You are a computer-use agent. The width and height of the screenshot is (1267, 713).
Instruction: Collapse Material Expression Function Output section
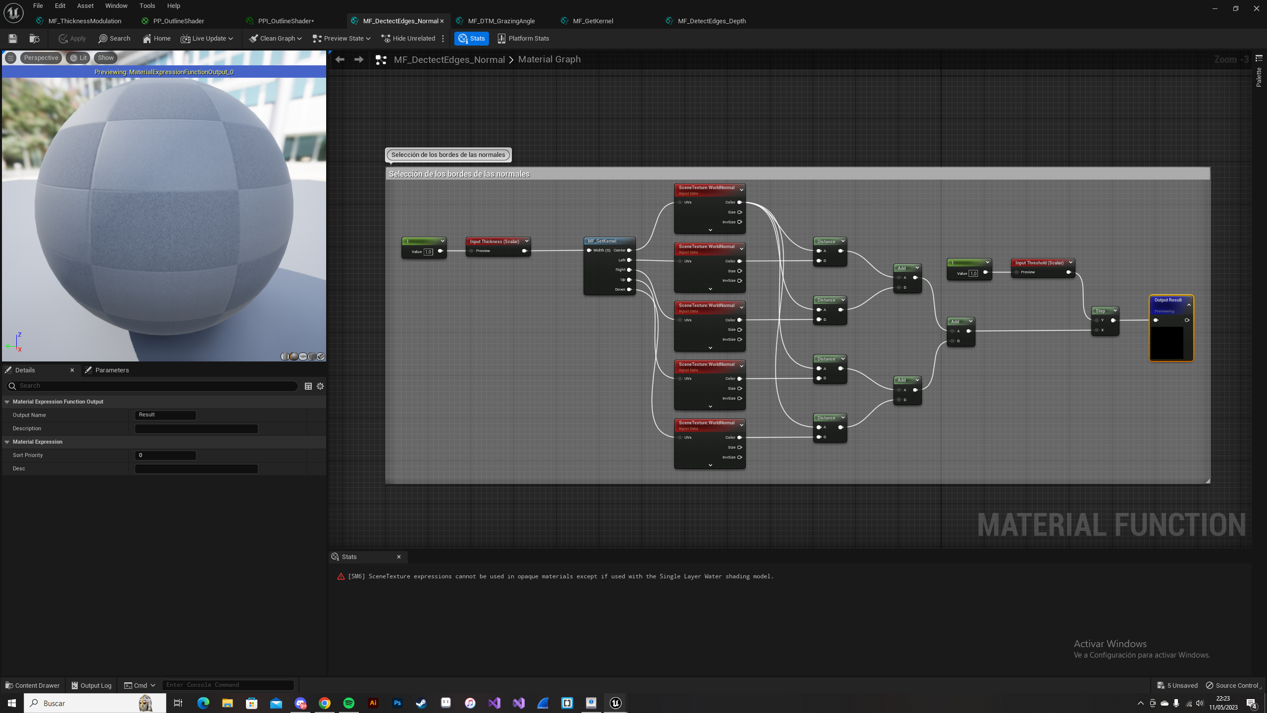point(7,402)
